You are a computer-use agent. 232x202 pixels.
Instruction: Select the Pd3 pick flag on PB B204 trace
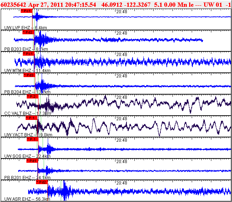(30, 75)
